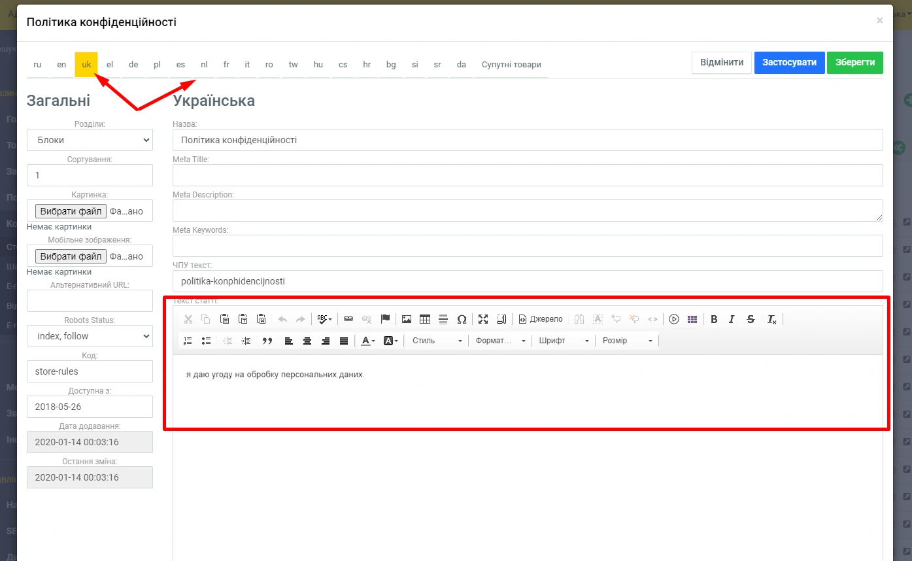The image size is (912, 561).
Task: Click into the Meta Title field
Action: (x=527, y=175)
